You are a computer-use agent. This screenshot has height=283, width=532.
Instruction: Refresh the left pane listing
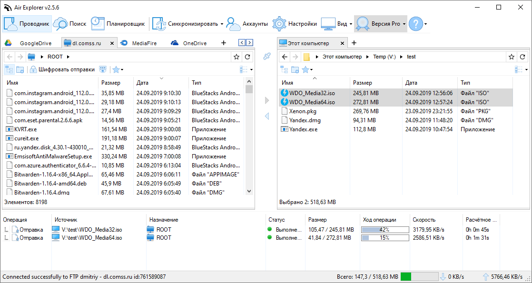(x=247, y=57)
